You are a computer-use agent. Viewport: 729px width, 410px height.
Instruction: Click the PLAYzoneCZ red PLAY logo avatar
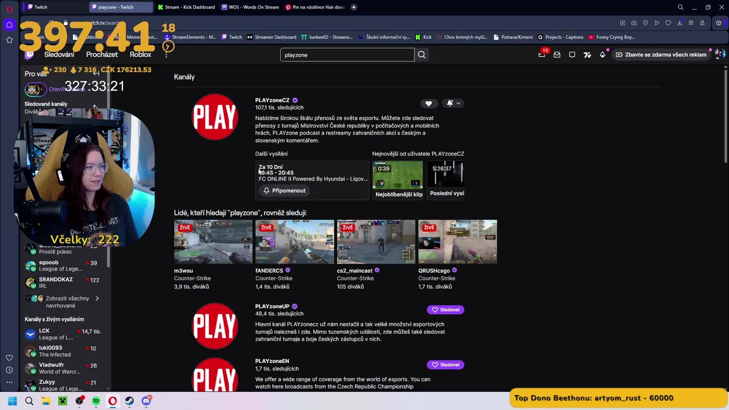215,117
